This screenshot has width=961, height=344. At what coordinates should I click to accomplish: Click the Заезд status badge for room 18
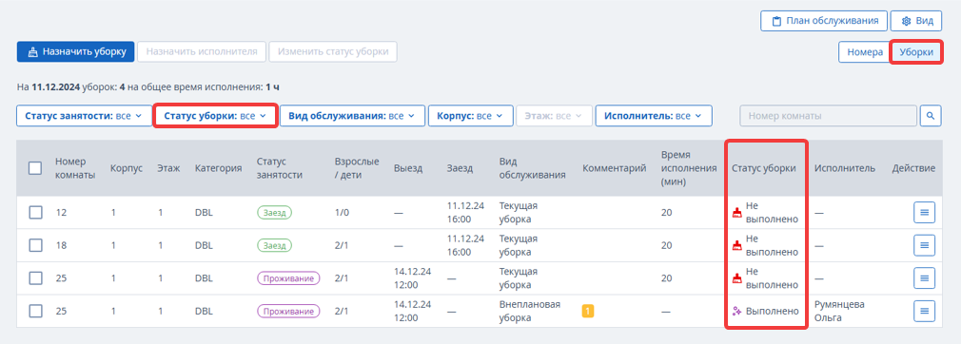point(275,245)
